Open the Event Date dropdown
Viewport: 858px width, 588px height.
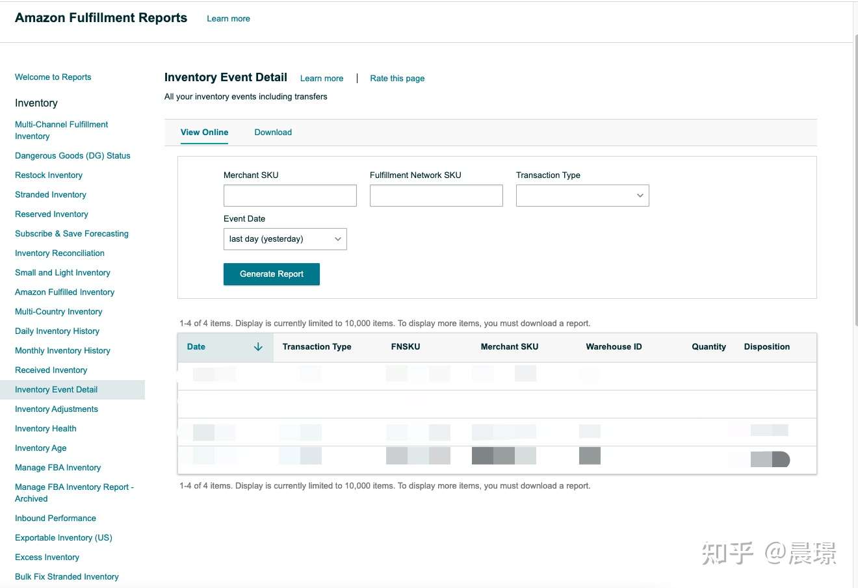click(285, 239)
